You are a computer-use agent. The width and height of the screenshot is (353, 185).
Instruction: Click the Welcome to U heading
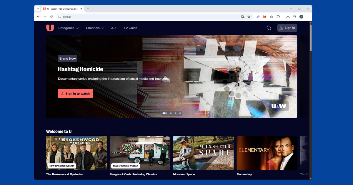[x=59, y=132]
